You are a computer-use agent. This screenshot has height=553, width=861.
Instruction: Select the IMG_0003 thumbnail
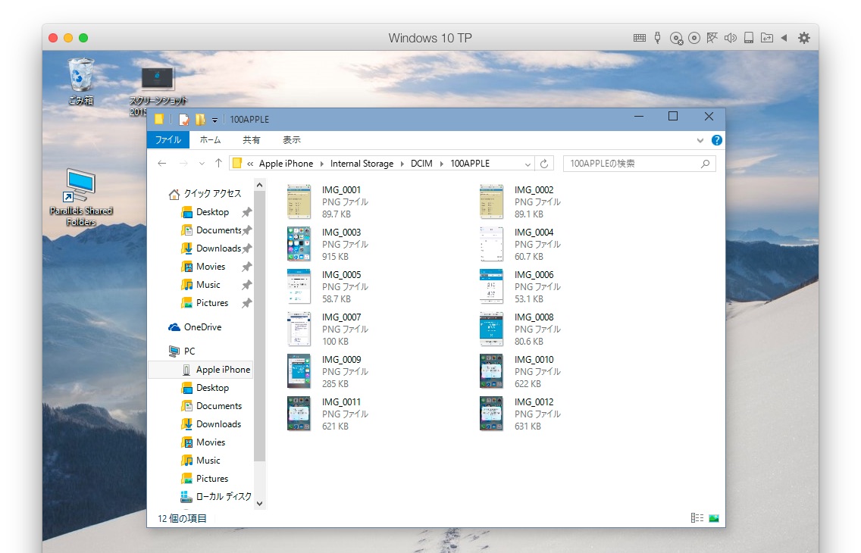(299, 244)
